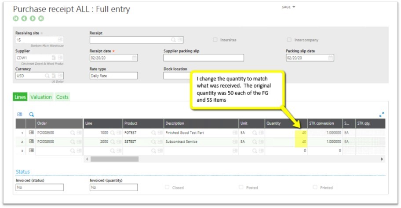Open Packing slip date calendar dropdown
The image size is (401, 208).
point(331,58)
